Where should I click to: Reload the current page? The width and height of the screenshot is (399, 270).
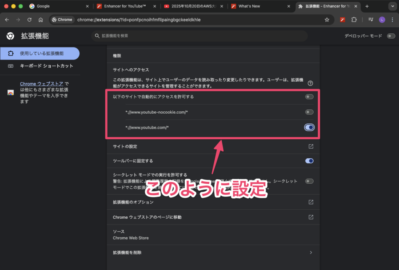29,20
